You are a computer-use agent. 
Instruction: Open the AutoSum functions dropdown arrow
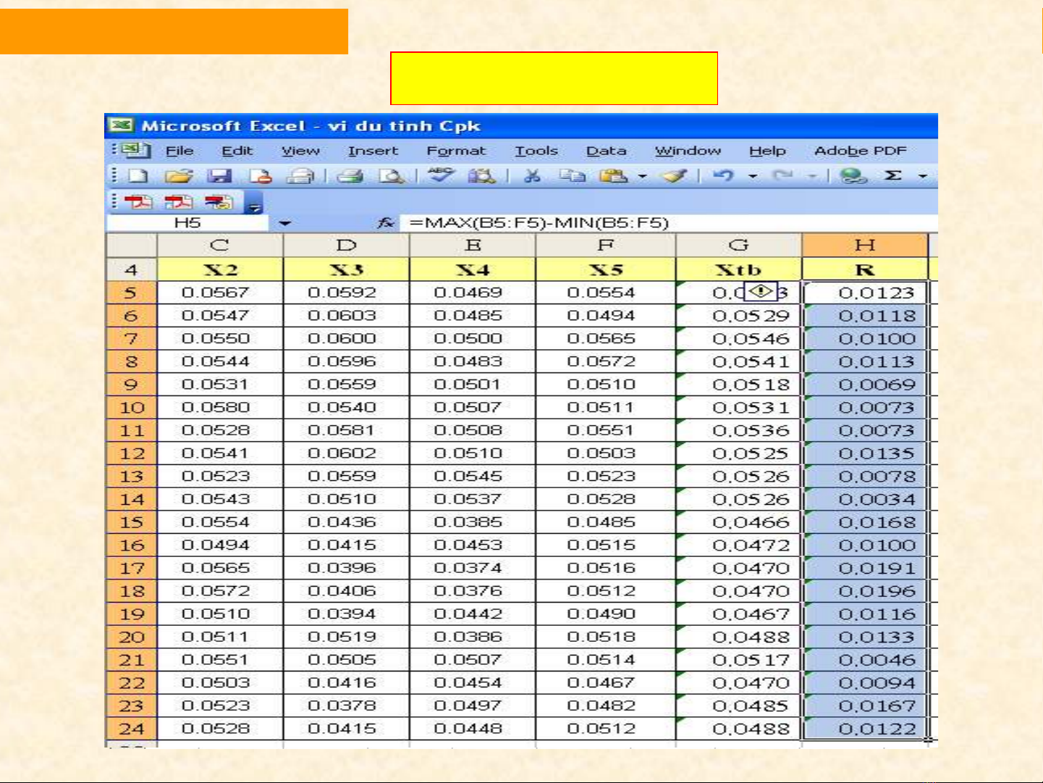point(922,176)
